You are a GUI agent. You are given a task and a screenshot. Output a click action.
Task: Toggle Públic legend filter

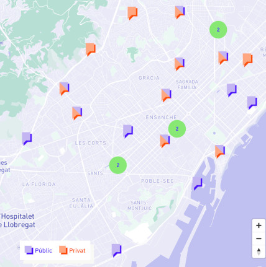pos(39,250)
